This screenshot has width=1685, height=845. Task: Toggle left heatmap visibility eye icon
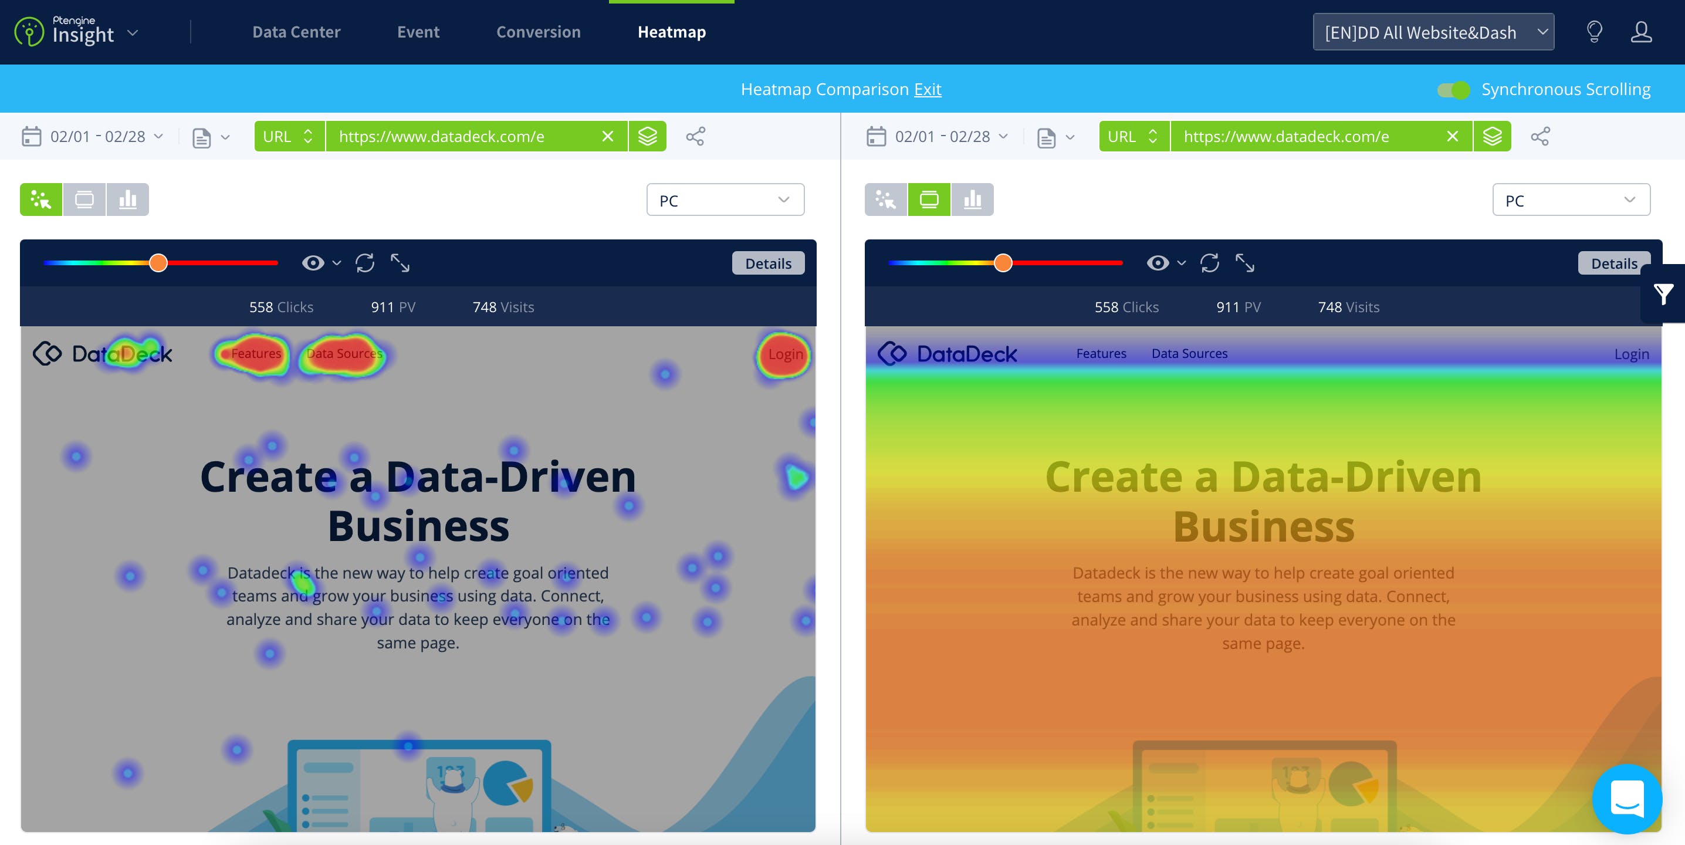[x=313, y=263]
